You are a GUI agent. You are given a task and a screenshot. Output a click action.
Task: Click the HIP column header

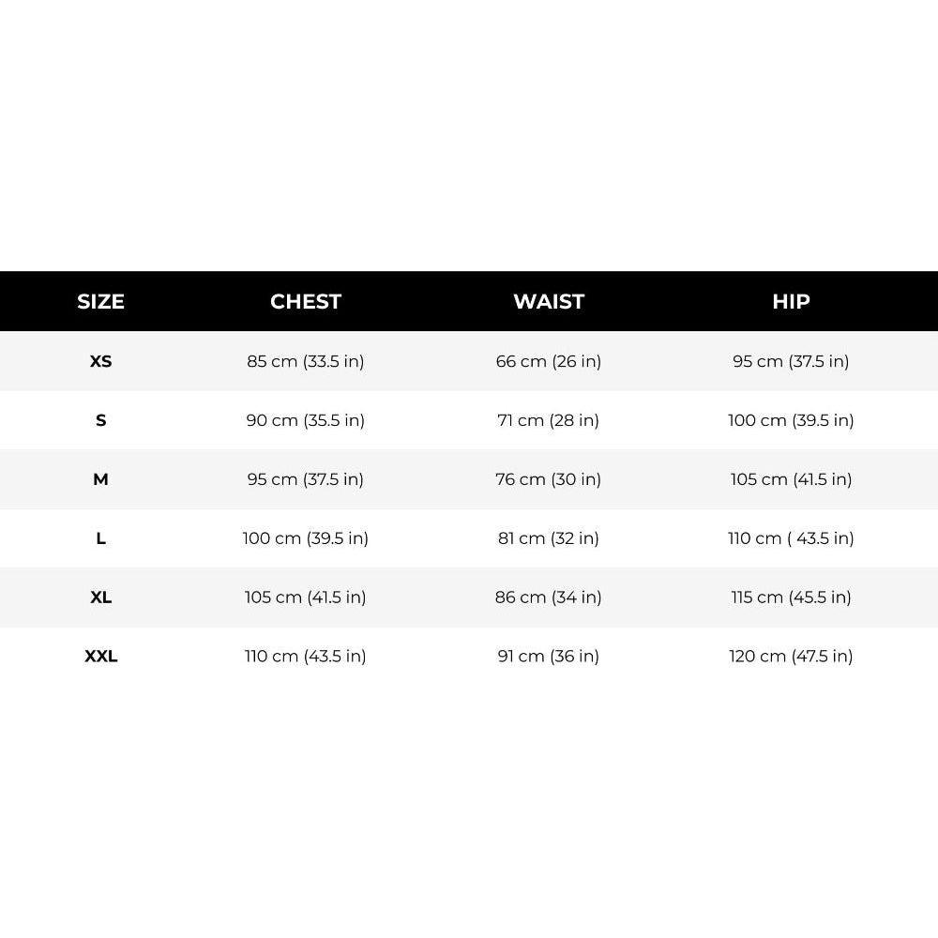point(791,301)
